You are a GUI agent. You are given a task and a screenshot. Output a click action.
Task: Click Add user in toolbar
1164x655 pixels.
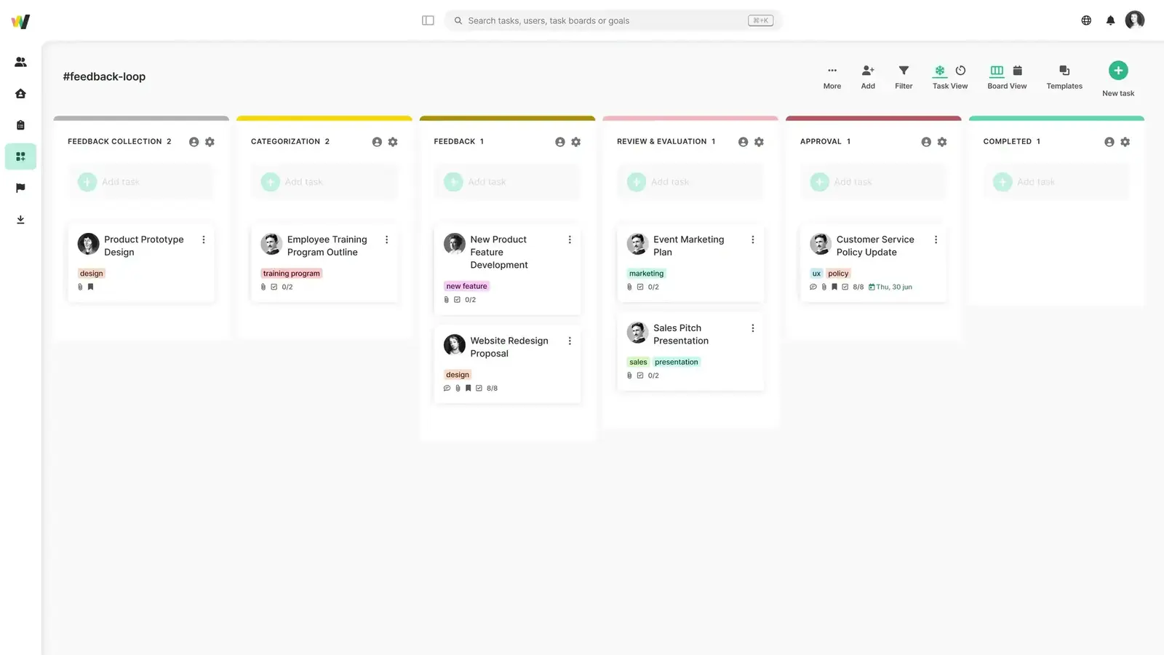point(868,71)
